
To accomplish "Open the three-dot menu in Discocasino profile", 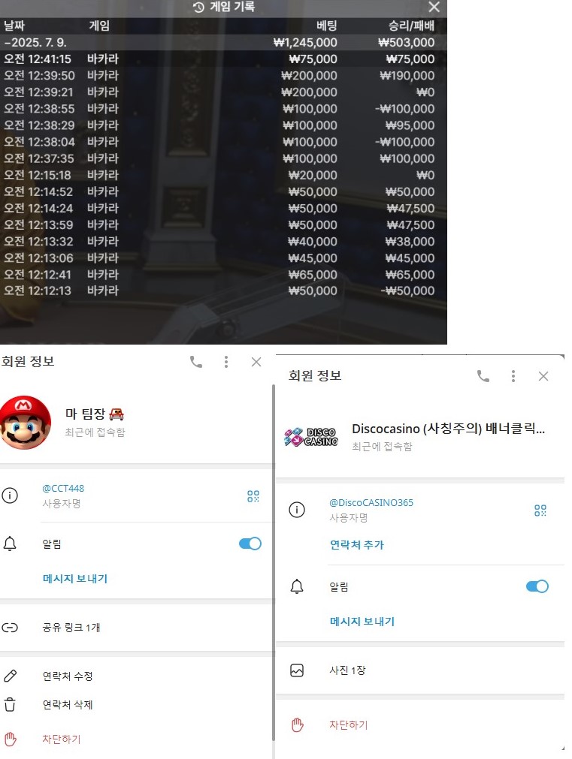I will click(513, 376).
